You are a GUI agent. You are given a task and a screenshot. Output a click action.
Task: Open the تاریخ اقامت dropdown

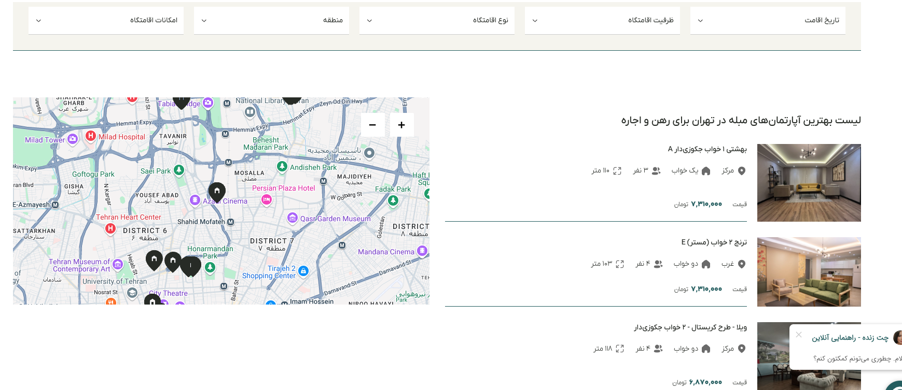pos(768,20)
